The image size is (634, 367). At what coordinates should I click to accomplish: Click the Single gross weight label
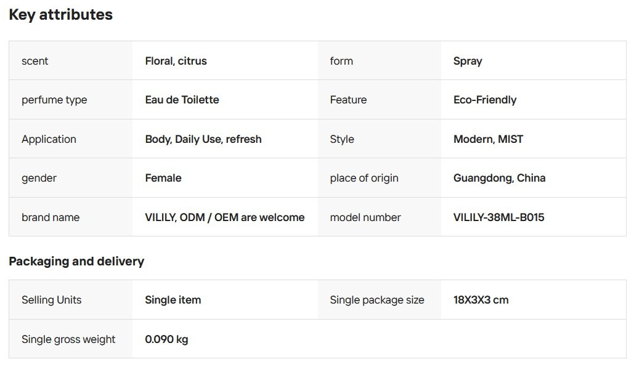[x=68, y=339]
